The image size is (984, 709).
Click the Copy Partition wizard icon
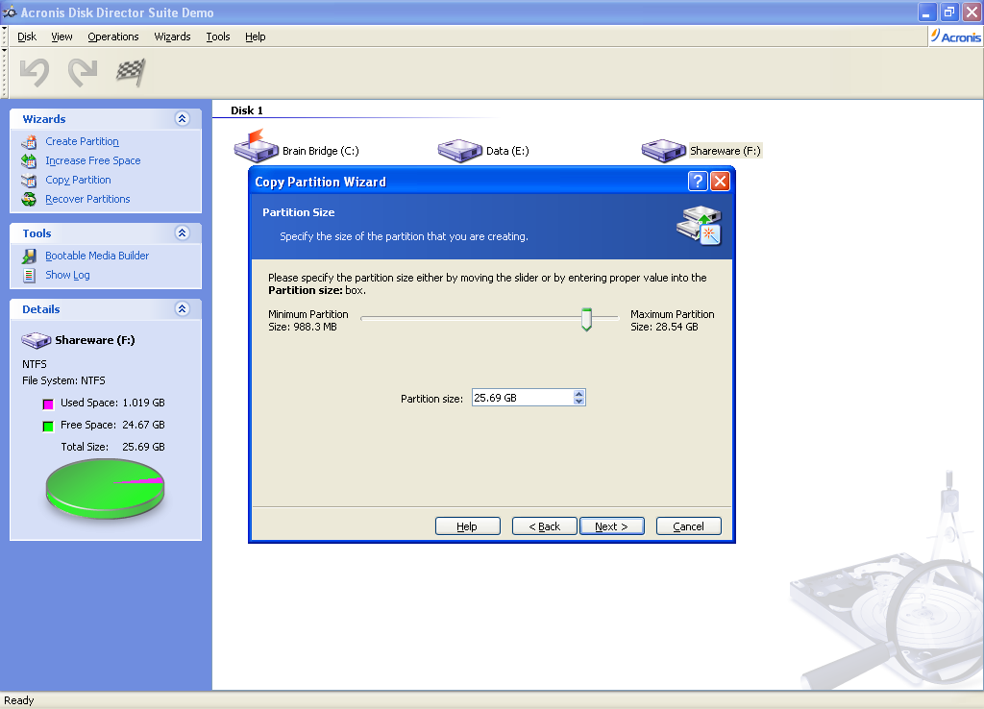coord(29,181)
